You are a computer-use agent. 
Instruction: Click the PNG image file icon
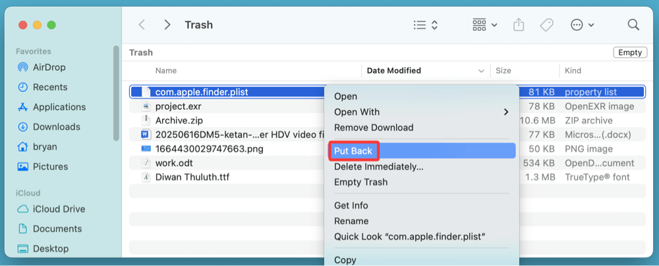(146, 148)
